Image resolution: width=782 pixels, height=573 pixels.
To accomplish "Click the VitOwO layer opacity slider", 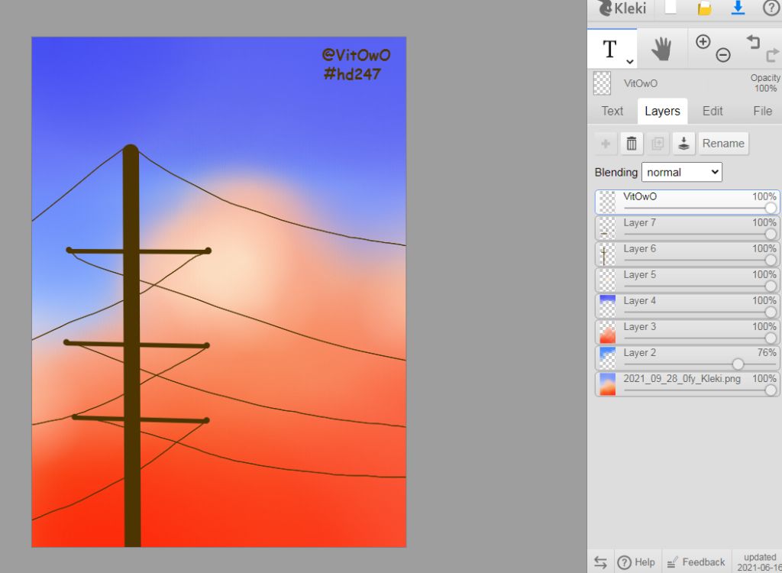I will click(x=700, y=208).
